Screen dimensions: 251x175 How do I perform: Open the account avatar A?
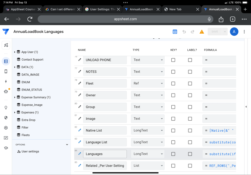tap(234, 32)
